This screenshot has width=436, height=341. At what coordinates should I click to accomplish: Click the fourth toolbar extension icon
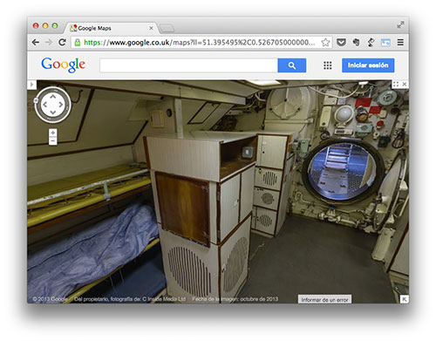click(x=371, y=43)
